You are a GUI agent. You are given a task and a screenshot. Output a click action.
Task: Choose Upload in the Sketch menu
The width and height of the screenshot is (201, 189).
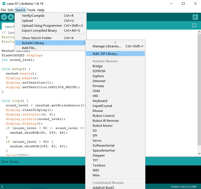click(x=50, y=21)
